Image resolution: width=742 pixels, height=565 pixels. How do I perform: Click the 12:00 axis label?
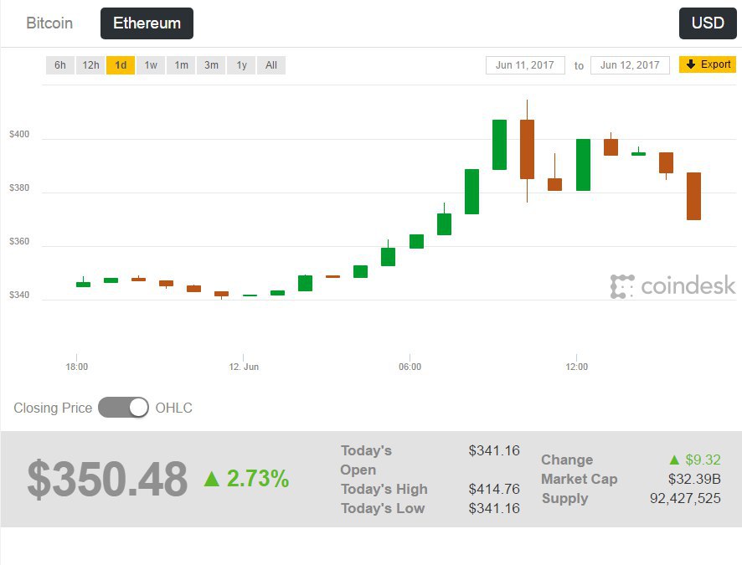pyautogui.click(x=576, y=367)
